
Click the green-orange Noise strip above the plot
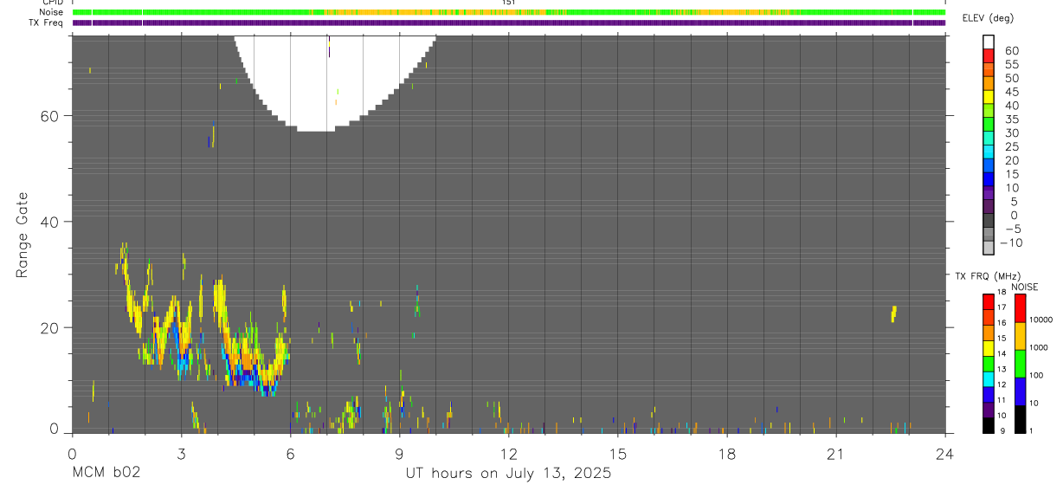pyautogui.click(x=509, y=12)
